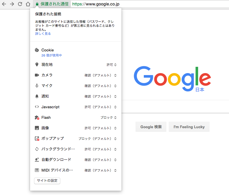
Task: Click the 保護された接続 heading text
Action: pyautogui.click(x=48, y=14)
